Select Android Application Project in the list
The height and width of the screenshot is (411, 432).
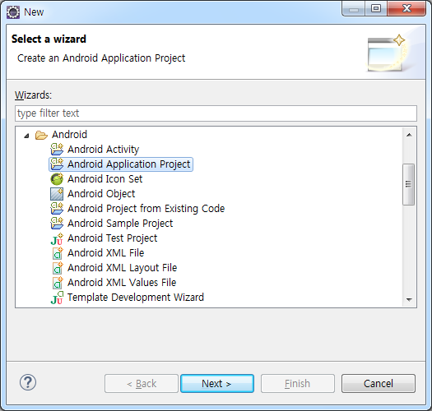point(128,164)
